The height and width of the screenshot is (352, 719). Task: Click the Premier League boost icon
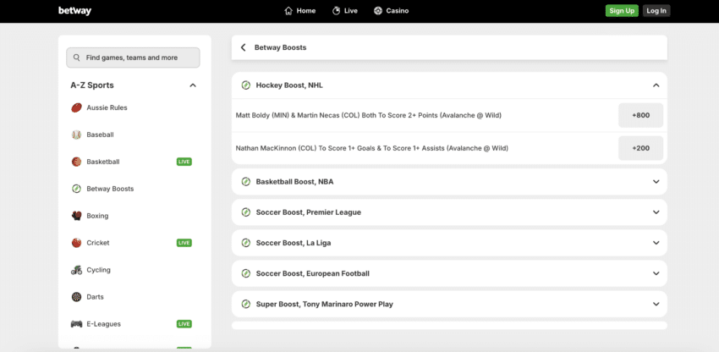[246, 212]
